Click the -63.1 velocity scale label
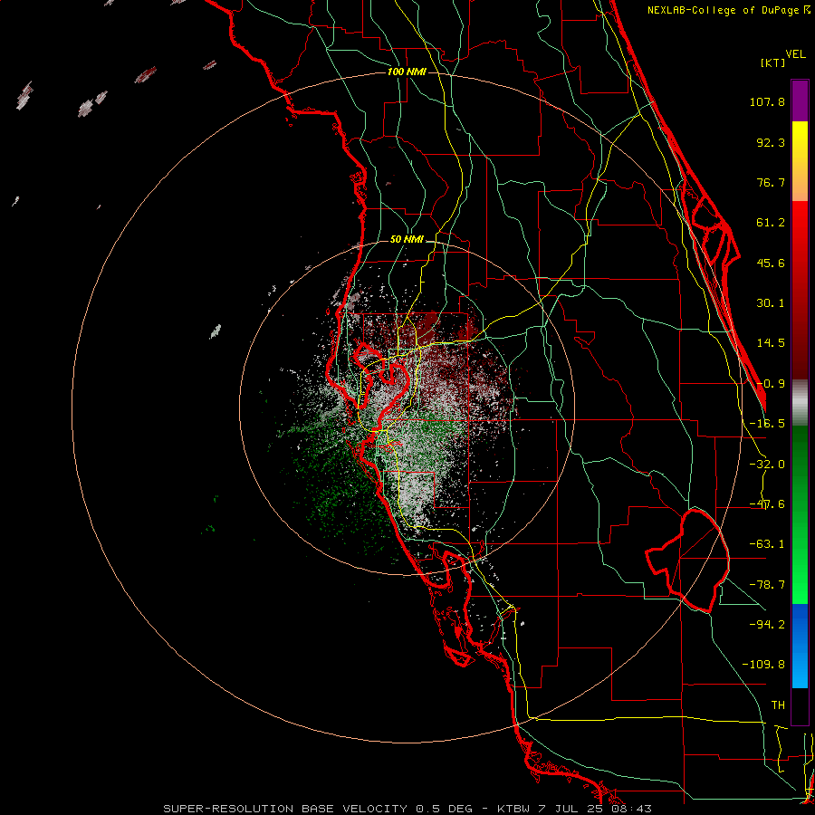This screenshot has height=815, width=815. tap(767, 544)
